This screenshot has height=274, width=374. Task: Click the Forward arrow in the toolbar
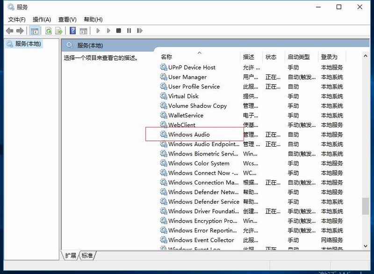(x=20, y=30)
